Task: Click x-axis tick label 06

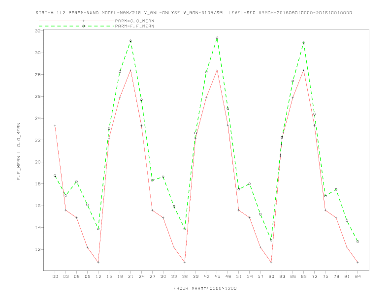Action: 77,276
